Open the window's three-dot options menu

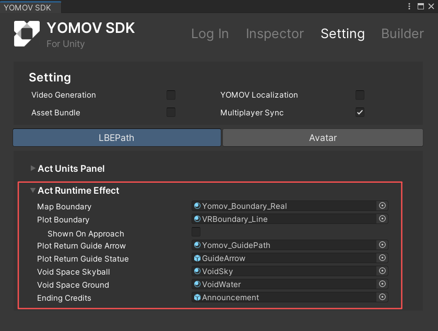click(409, 6)
